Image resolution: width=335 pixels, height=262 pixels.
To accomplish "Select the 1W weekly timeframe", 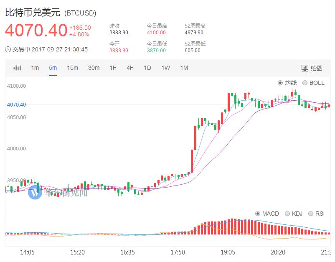I will coord(165,68).
